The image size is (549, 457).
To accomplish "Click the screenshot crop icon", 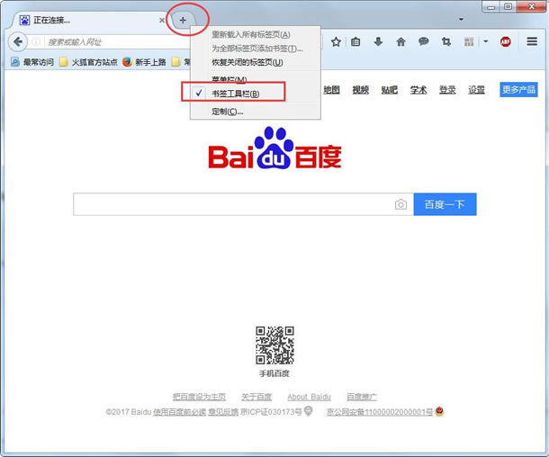I will click(x=446, y=42).
